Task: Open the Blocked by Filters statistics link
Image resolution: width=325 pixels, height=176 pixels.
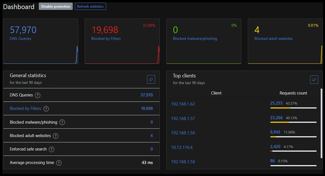Action: coord(25,108)
